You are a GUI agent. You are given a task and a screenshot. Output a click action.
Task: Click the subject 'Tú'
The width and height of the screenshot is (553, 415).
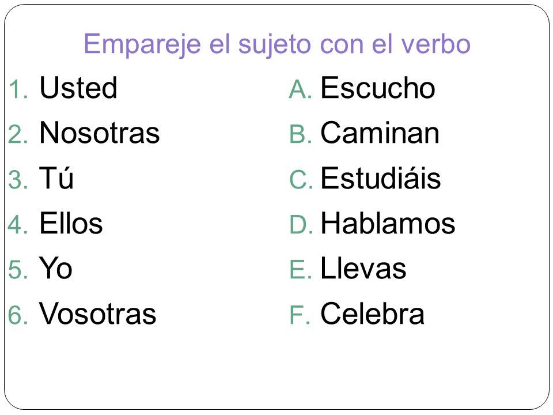tap(56, 177)
